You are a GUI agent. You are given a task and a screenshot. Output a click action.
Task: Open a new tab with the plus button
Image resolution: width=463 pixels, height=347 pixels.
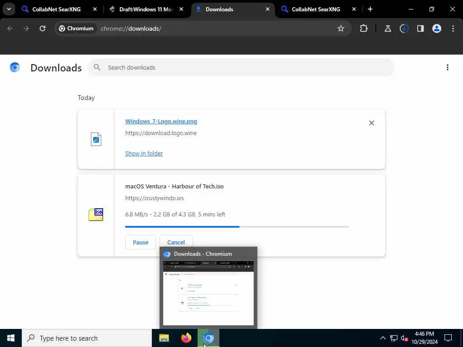point(370,9)
